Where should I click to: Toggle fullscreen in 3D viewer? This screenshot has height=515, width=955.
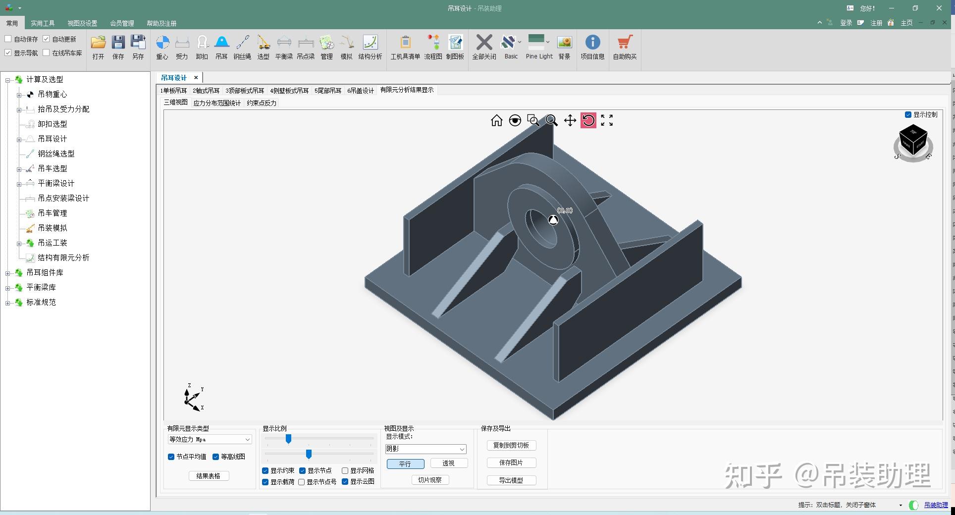(607, 120)
